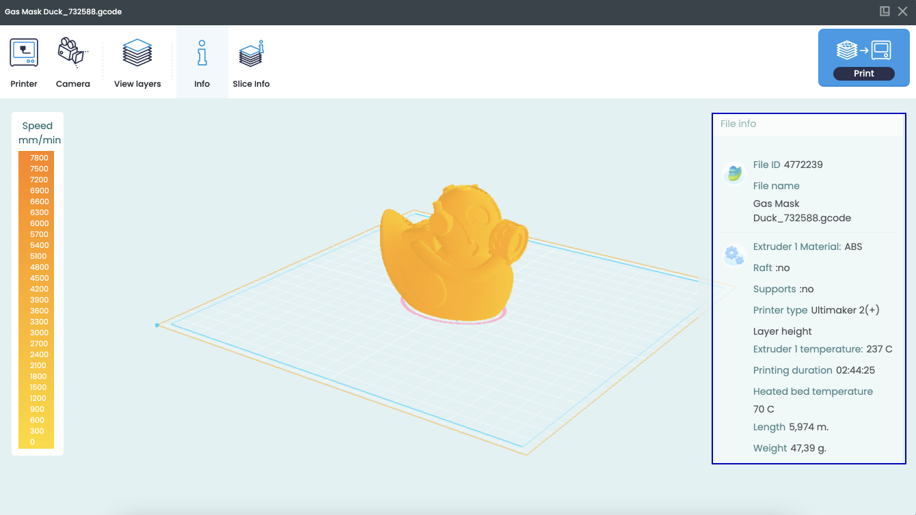The image size is (916, 515).
Task: Open the Camera view
Action: click(x=72, y=52)
